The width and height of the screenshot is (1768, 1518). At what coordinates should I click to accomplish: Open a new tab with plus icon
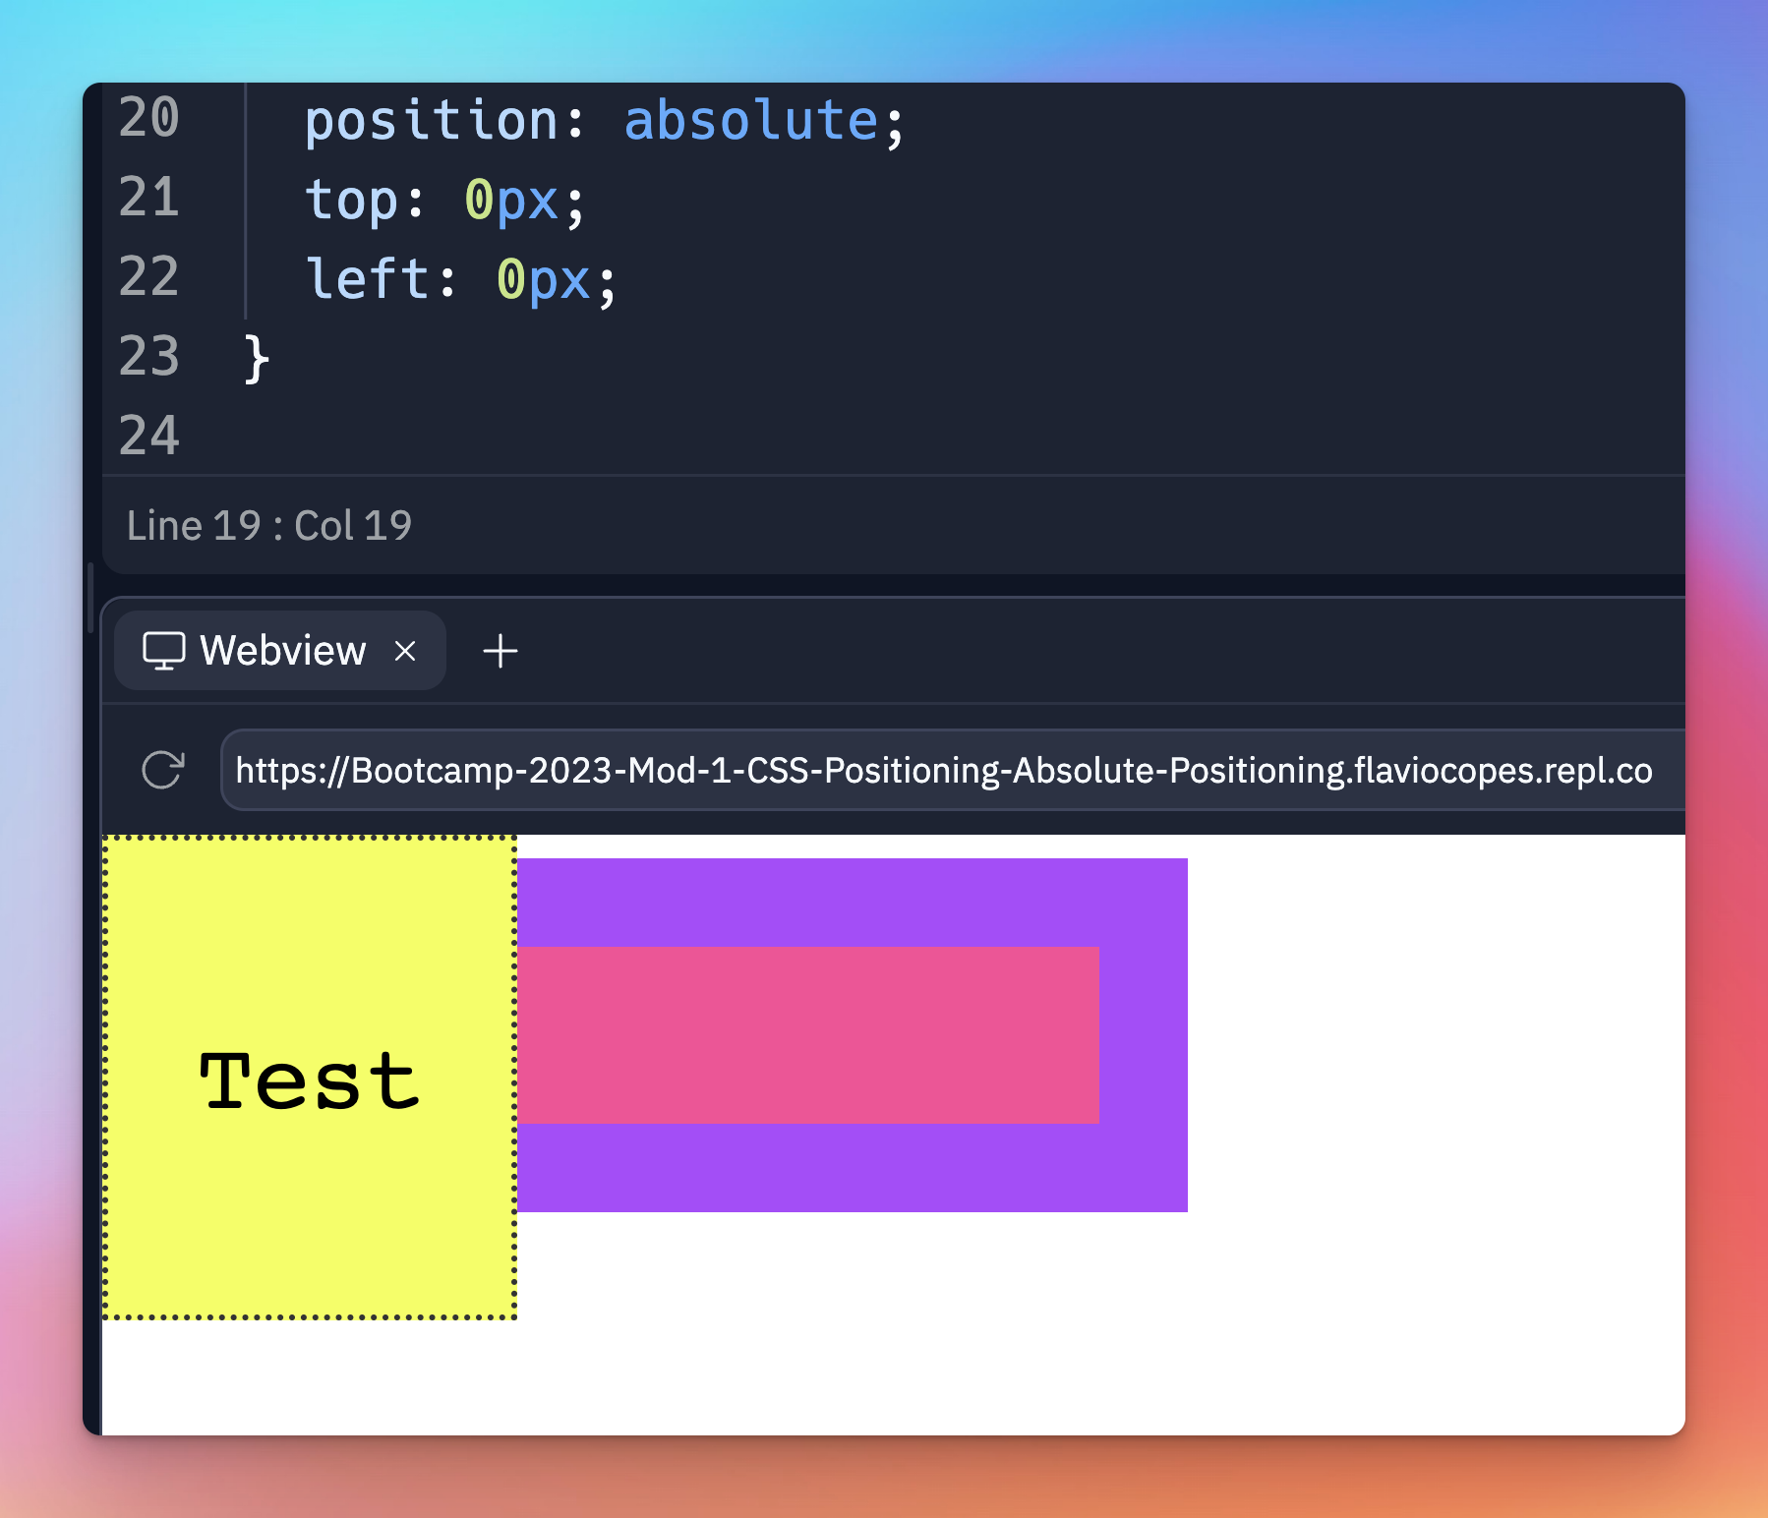tap(500, 651)
